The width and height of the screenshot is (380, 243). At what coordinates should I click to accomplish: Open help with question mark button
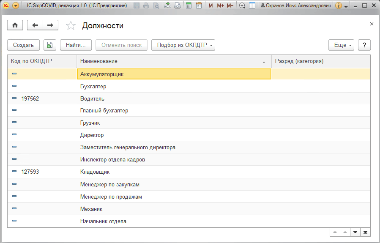[364, 45]
